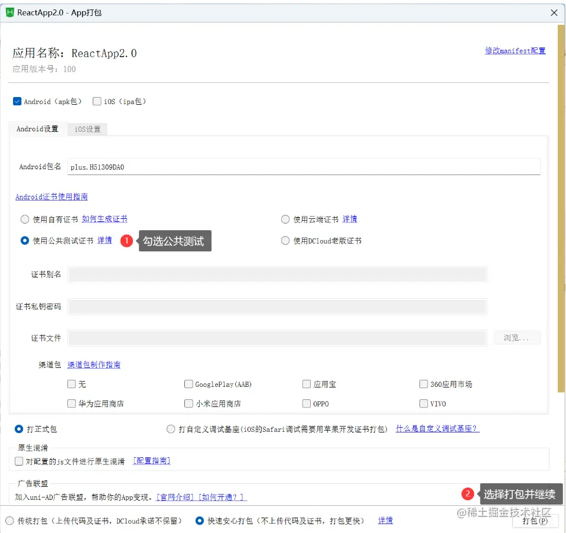Open 详情 link beside 快速安心打包
This screenshot has height=533, width=566.
386,521
